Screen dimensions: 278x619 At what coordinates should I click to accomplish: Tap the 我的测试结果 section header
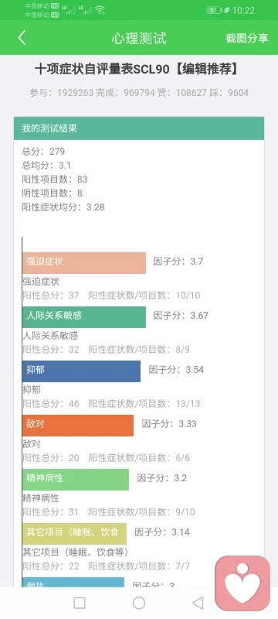coord(139,128)
